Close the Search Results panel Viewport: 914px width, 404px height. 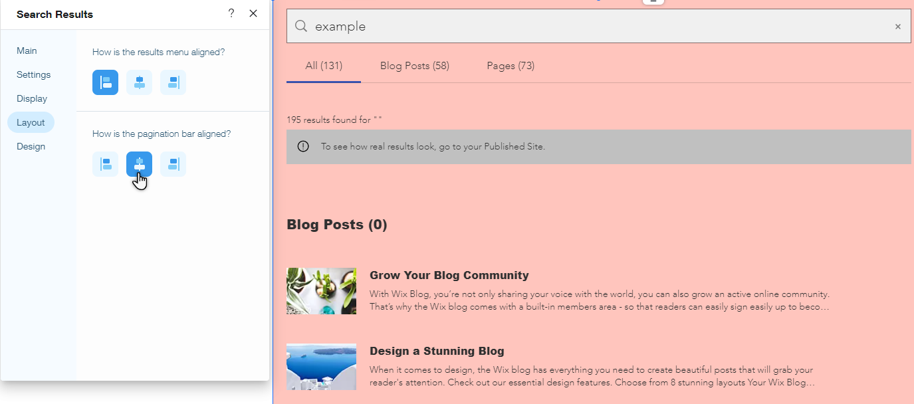(x=253, y=13)
